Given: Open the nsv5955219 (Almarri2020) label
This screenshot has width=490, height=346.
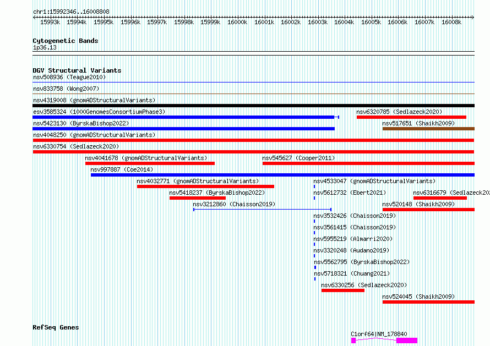Looking at the screenshot, I should coord(353,239).
